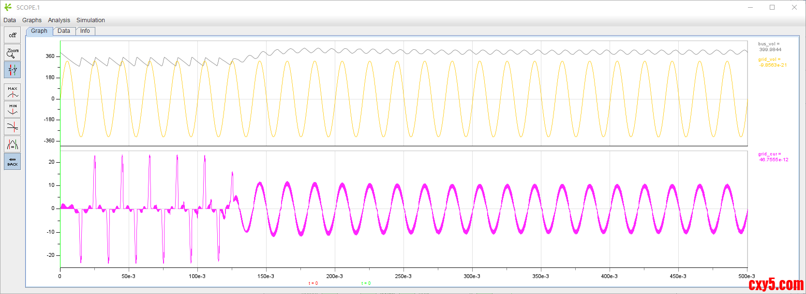Expand the Simulation menu
Screen dimensions: 806x294
coord(90,20)
